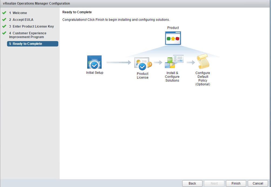Select step 5 Ready to Complete

33,44
